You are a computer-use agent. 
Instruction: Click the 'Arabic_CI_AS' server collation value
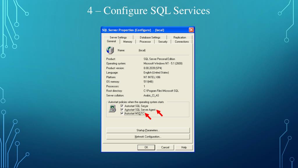(151, 95)
